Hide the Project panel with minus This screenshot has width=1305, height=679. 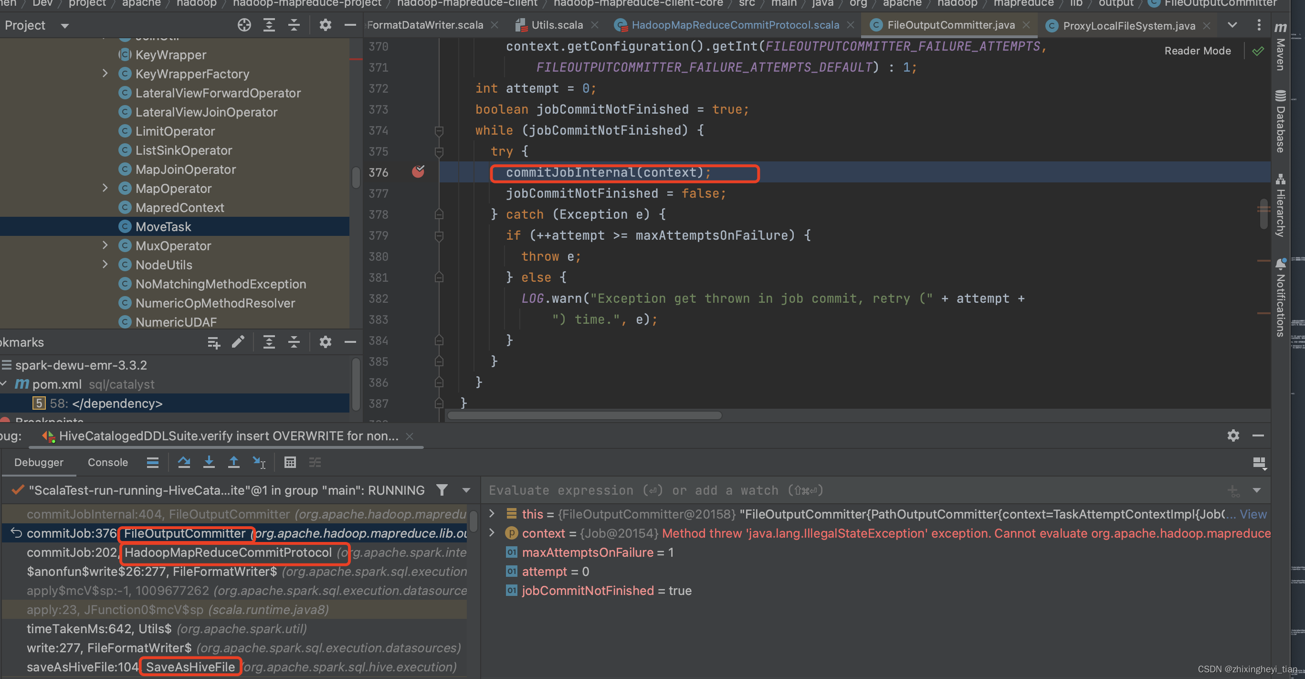click(350, 25)
